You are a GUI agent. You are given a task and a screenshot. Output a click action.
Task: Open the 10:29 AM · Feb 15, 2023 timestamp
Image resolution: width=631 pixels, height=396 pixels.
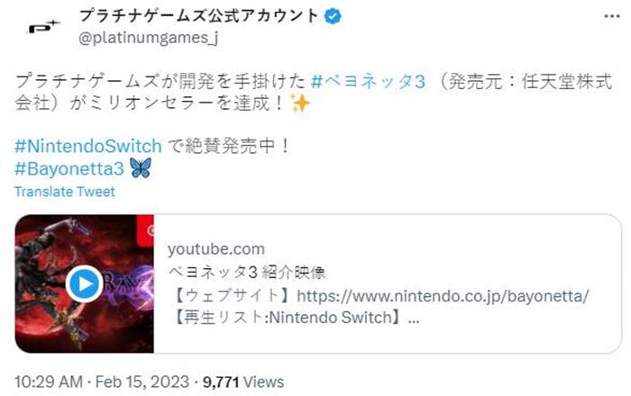pyautogui.click(x=102, y=382)
